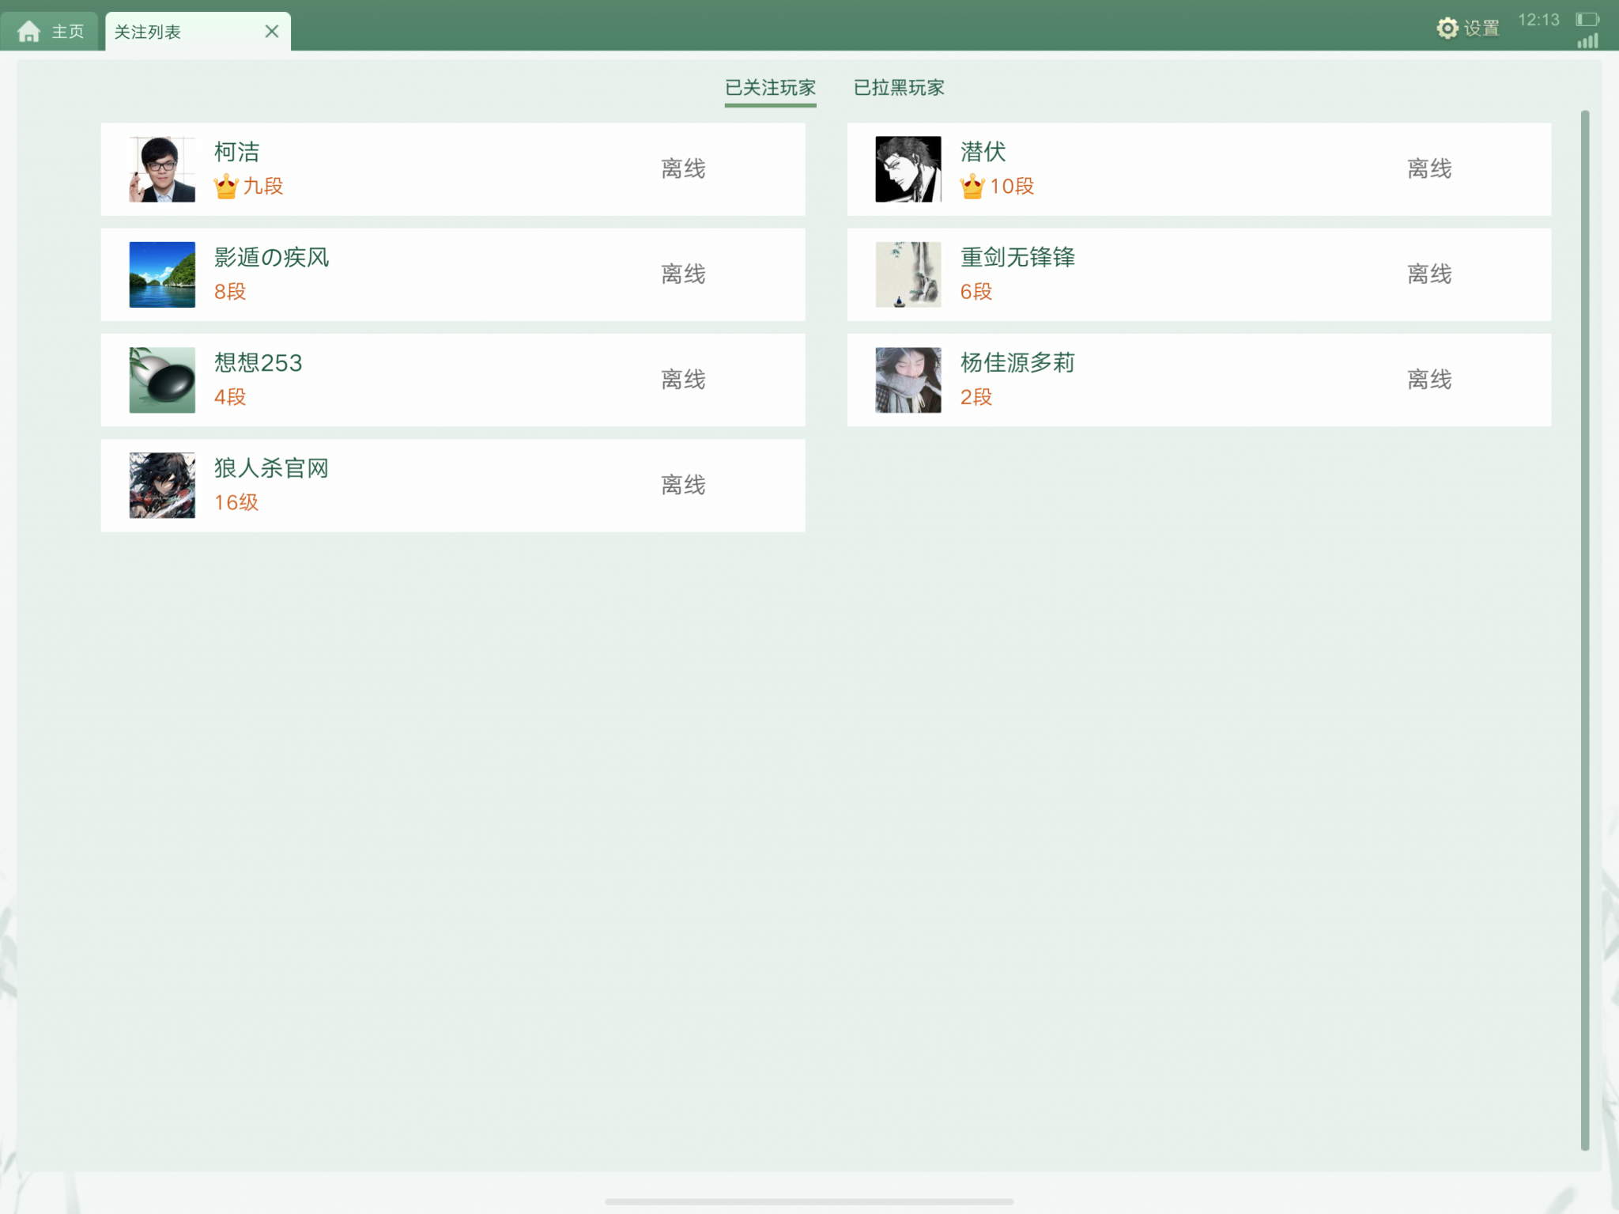Click 离线 status in 狼人杀官网 row
1619x1214 pixels.
point(683,485)
